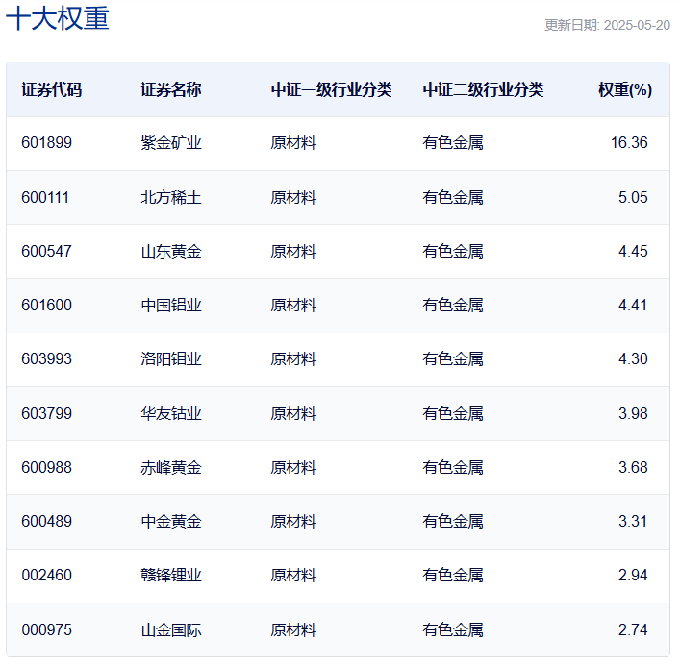Screen dimensions: 680x665
Task: Select stock name 中国铝业
Action: tap(171, 305)
